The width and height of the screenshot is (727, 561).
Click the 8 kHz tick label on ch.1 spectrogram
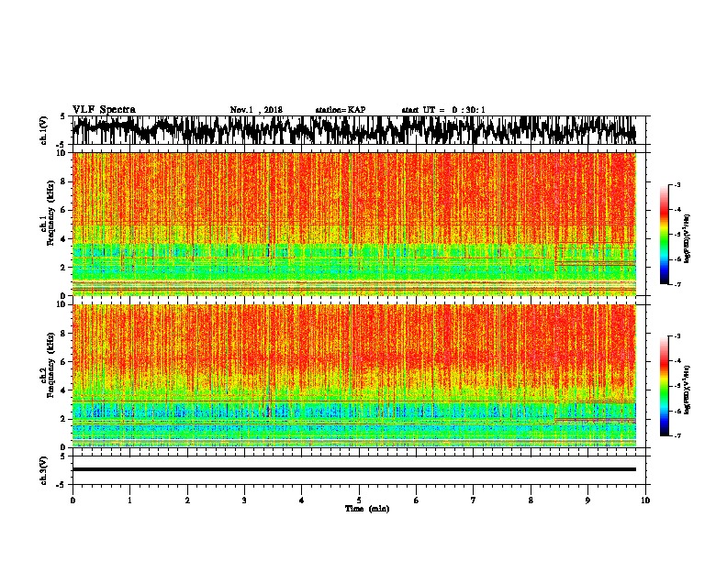65,181
